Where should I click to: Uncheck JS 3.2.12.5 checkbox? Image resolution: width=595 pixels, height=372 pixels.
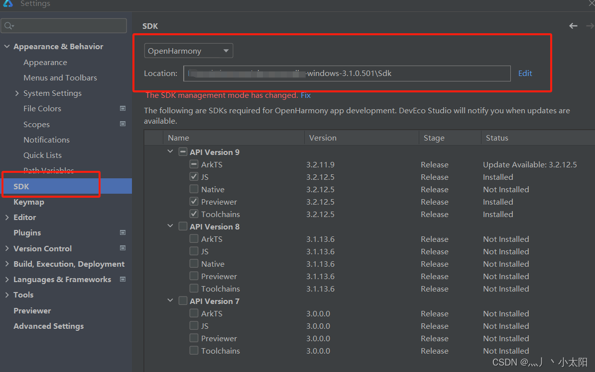coord(194,177)
